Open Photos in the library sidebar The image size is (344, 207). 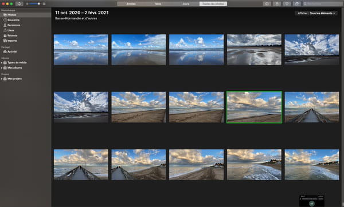(25, 15)
